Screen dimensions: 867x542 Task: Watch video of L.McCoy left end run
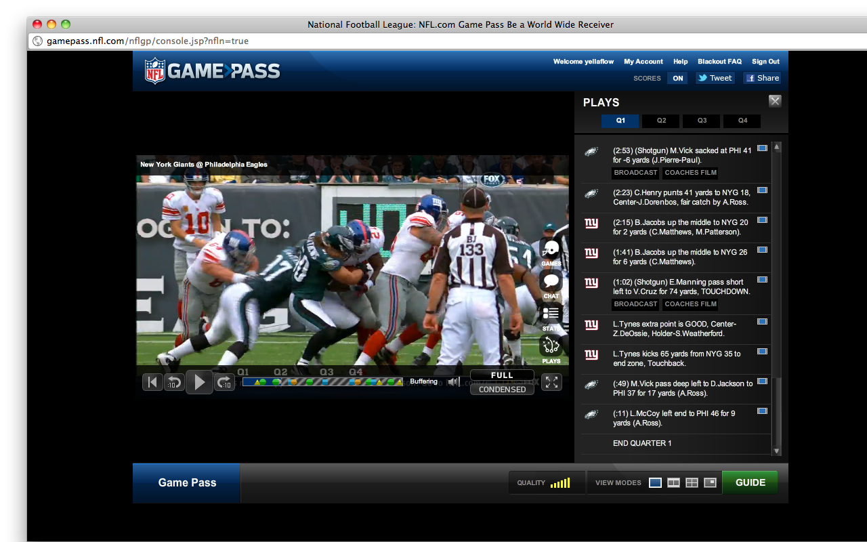pyautogui.click(x=762, y=411)
